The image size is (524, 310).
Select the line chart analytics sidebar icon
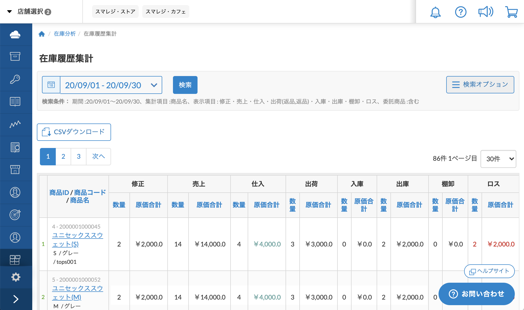point(15,124)
